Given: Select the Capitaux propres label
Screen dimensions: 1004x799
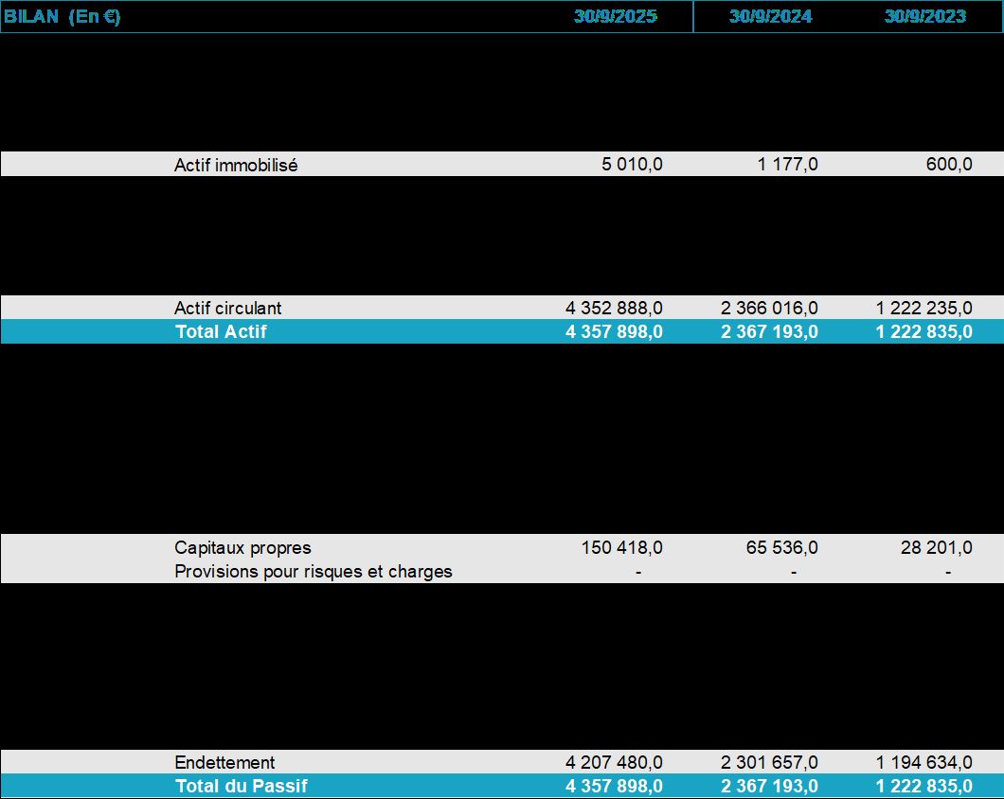Looking at the screenshot, I should tap(242, 547).
